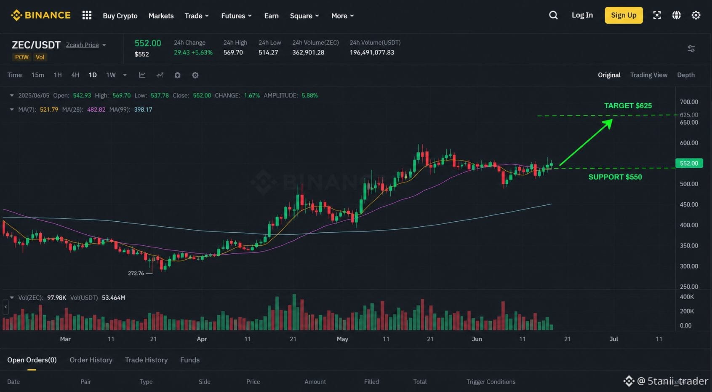
Task: Click the 24h Change percentage +5.63%
Action: [x=202, y=52]
